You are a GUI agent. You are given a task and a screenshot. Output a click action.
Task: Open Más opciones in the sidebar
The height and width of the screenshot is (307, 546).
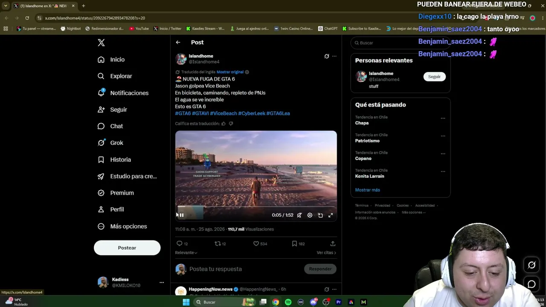pos(122,226)
